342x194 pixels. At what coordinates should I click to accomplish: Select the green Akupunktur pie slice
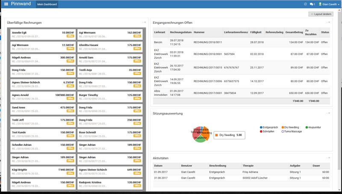tap(200, 139)
